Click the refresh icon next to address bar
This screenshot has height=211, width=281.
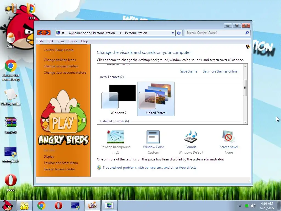point(179,33)
